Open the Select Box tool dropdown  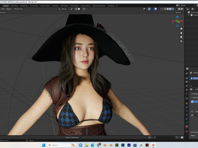tap(4, 12)
